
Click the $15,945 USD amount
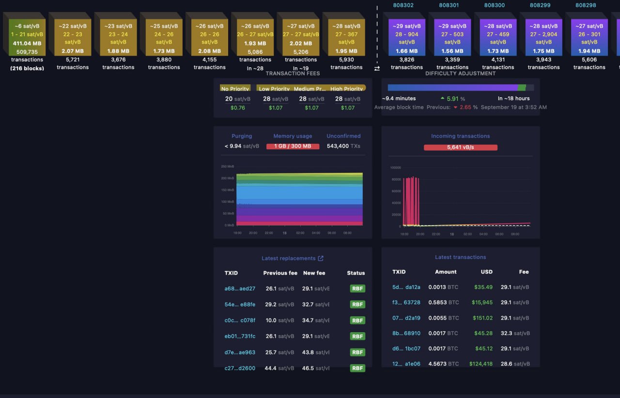click(482, 302)
